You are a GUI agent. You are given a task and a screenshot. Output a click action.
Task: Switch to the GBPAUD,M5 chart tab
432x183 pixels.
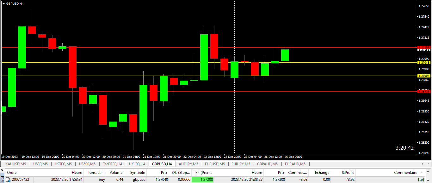[x=267, y=164]
